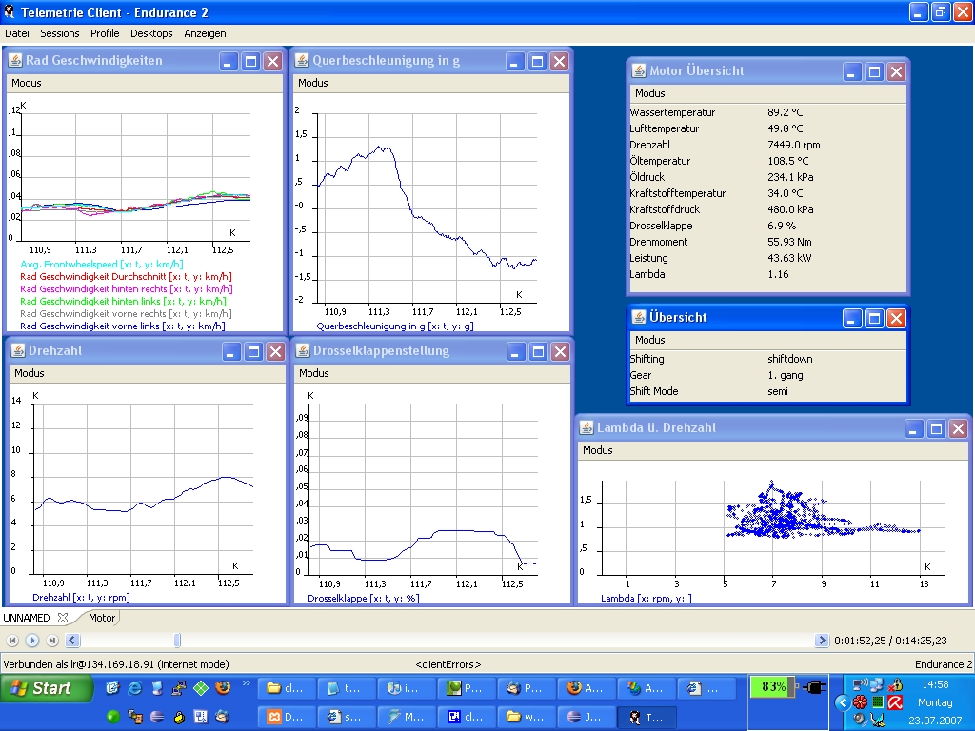
Task: Click the timeline scroll left arrow
Action: click(x=71, y=641)
